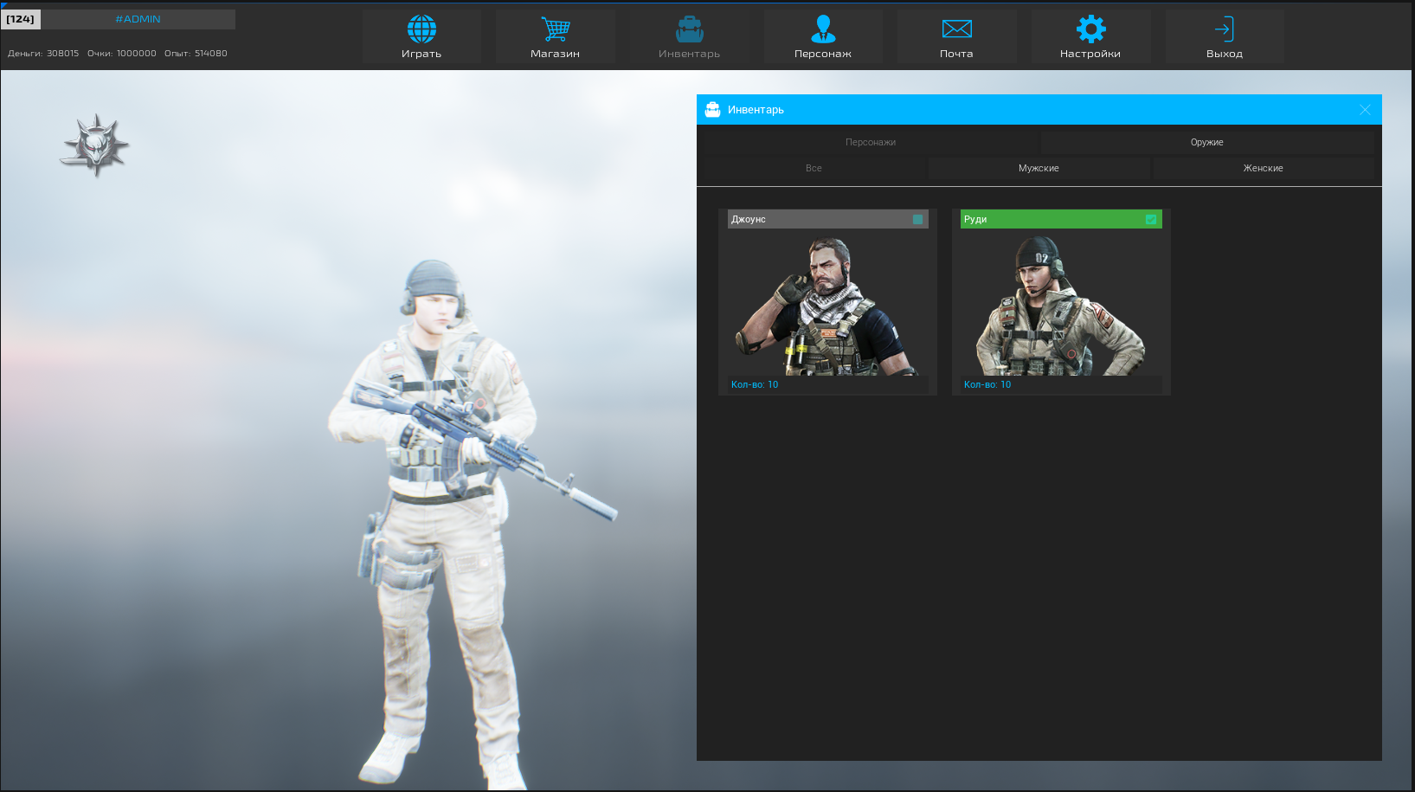Click the Почта menu label
Screen dimensions: 1415x792
click(957, 54)
